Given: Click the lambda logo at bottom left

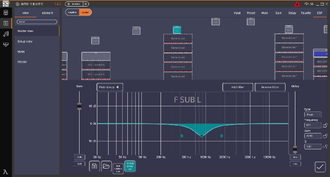Looking at the screenshot, I should tap(6, 172).
